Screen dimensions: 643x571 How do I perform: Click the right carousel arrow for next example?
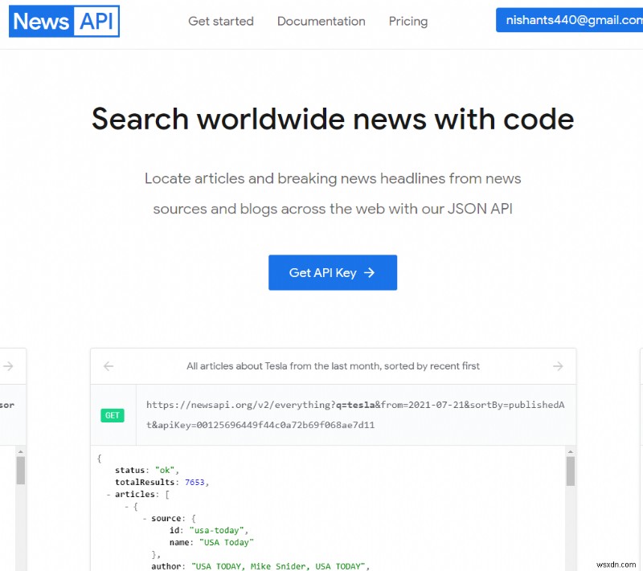tap(558, 365)
